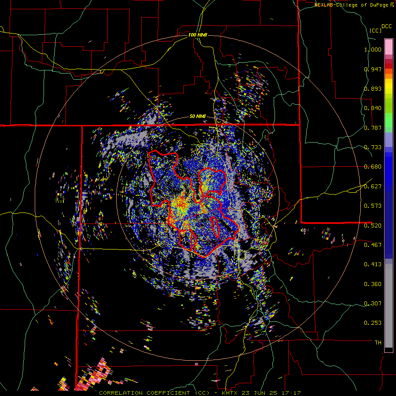Select the 0.627 legend value
Image resolution: width=396 pixels, height=396 pixels.
[x=373, y=187]
